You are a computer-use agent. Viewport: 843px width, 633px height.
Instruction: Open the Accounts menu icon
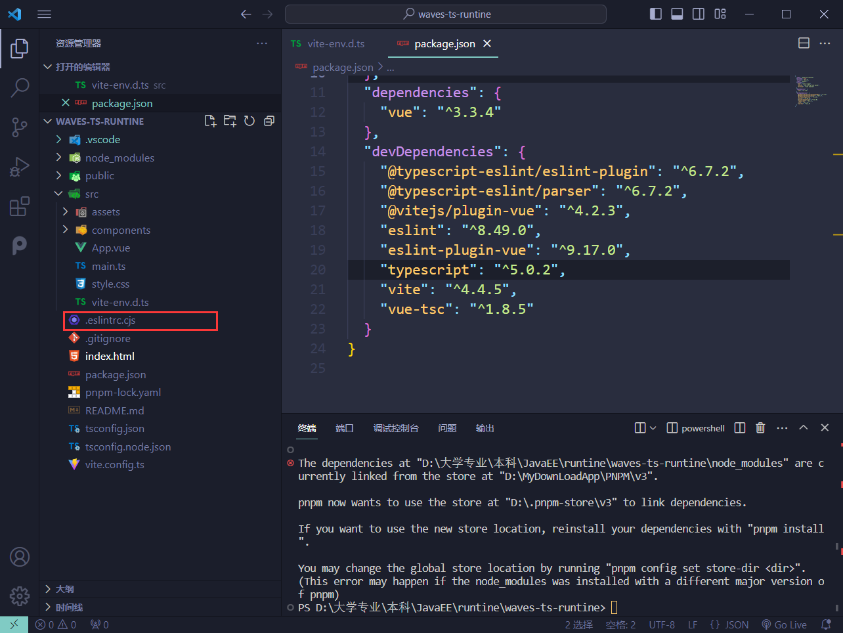(x=20, y=557)
